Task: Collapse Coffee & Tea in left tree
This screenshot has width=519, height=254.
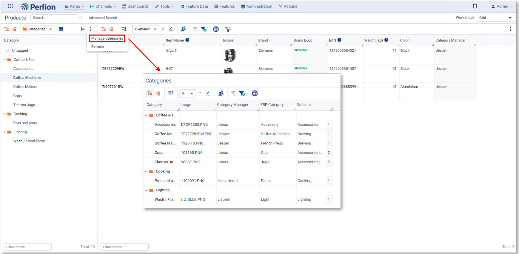Action: pos(4,60)
